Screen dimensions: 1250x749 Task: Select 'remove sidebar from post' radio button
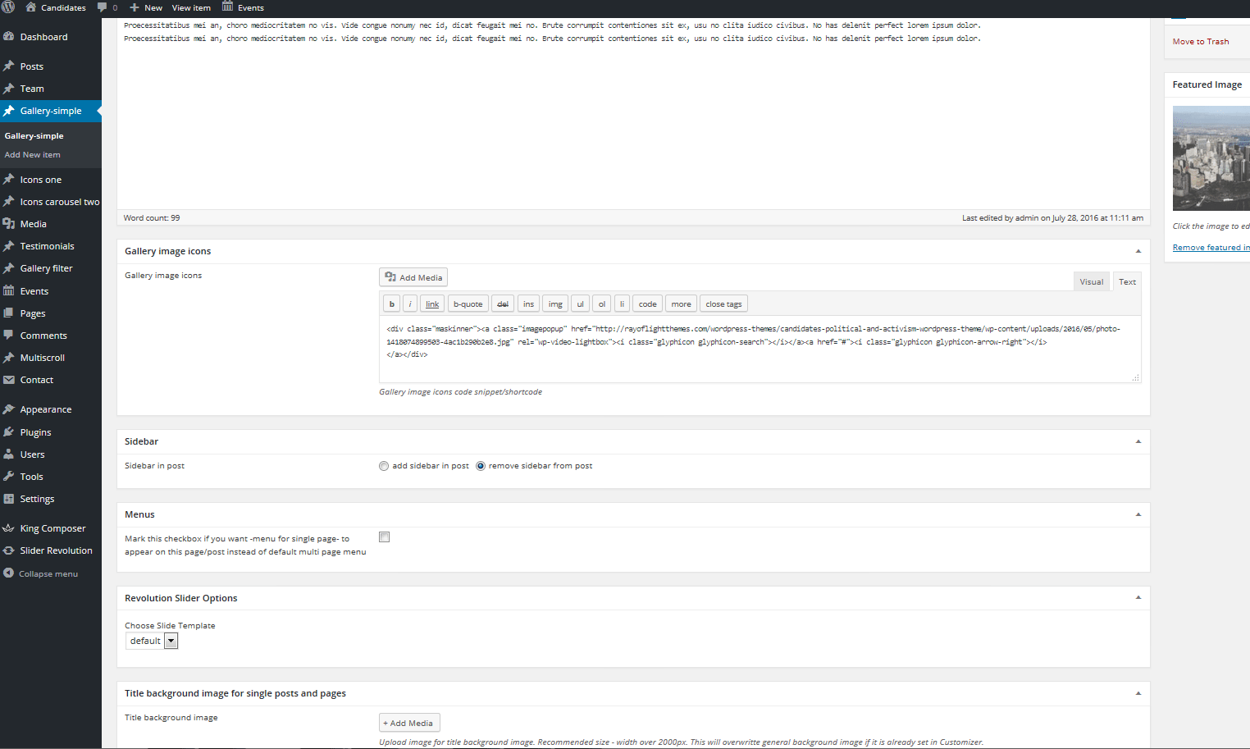pyautogui.click(x=481, y=466)
